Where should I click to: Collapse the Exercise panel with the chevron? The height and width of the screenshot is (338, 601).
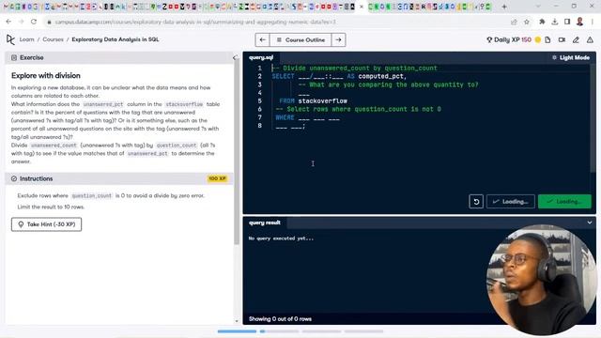pyautogui.click(x=235, y=57)
